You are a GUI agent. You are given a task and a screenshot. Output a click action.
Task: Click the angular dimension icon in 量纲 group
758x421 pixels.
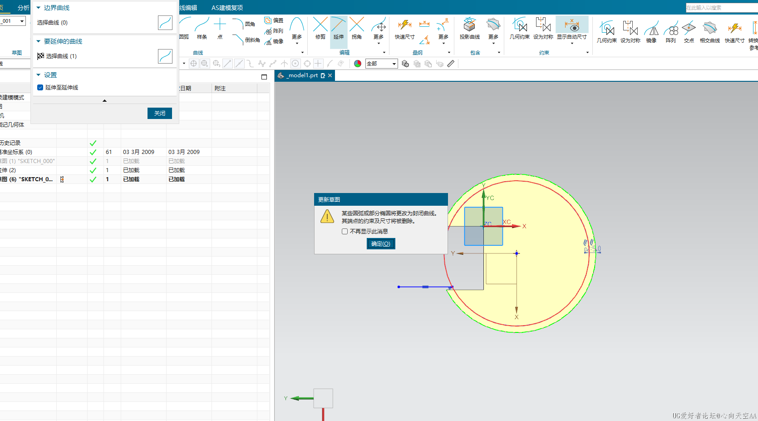tap(424, 40)
